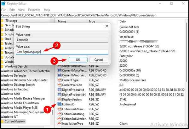Click the DigitalProductId binary icon

tap(60, 90)
